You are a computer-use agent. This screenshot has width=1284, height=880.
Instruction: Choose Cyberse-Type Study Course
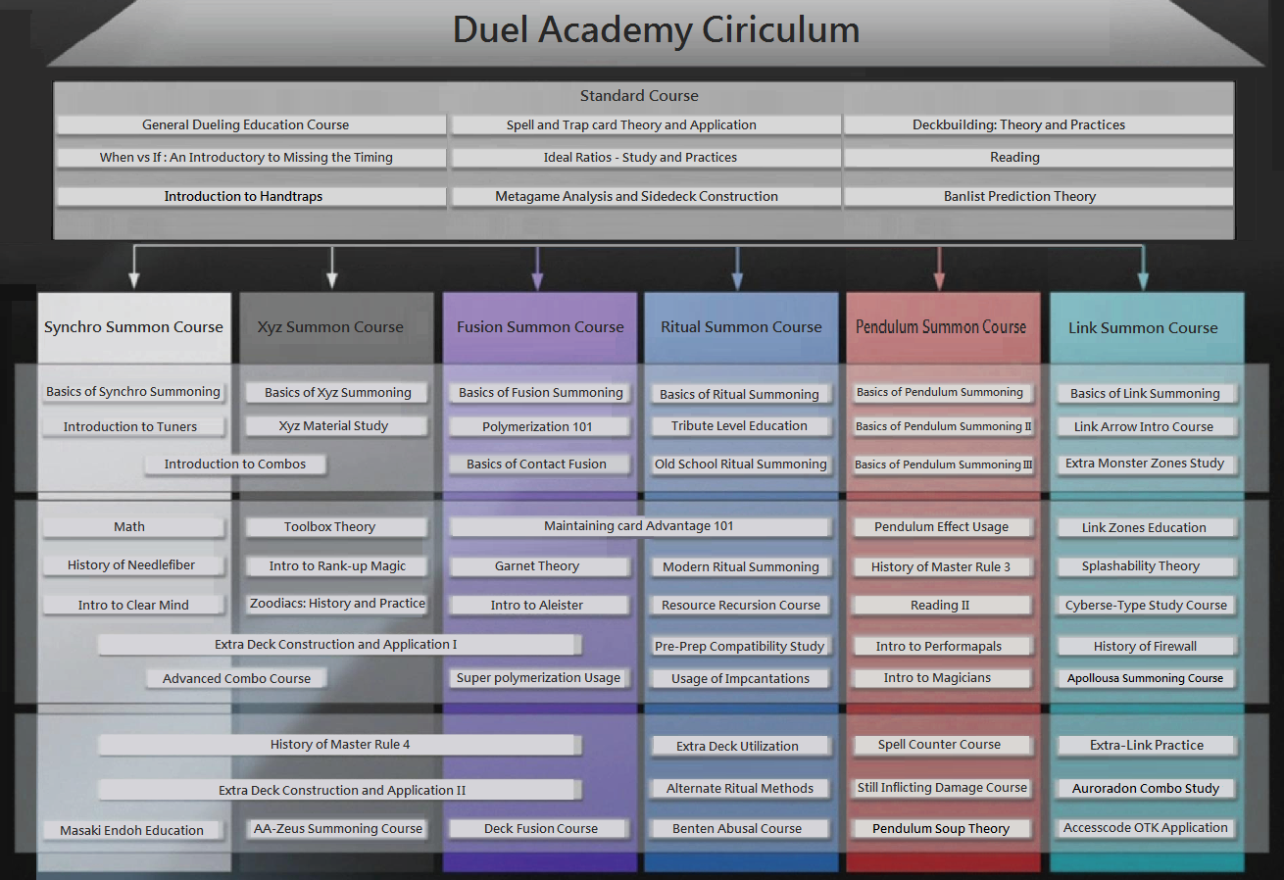click(1146, 605)
